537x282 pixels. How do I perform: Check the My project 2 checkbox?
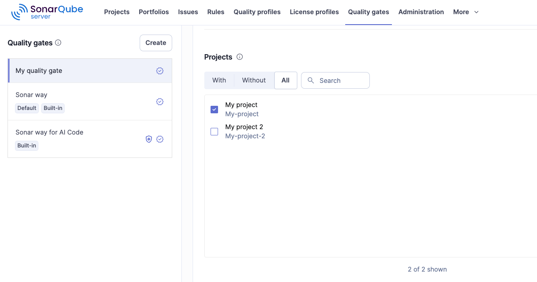pos(214,132)
